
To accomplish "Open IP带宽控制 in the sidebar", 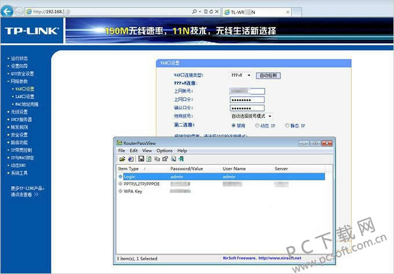I will tap(21, 150).
